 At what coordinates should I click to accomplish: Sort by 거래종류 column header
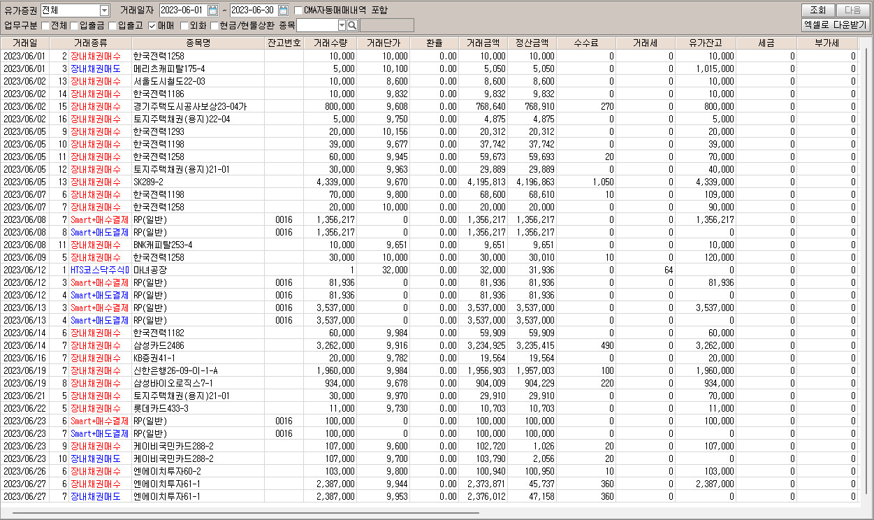click(x=90, y=43)
